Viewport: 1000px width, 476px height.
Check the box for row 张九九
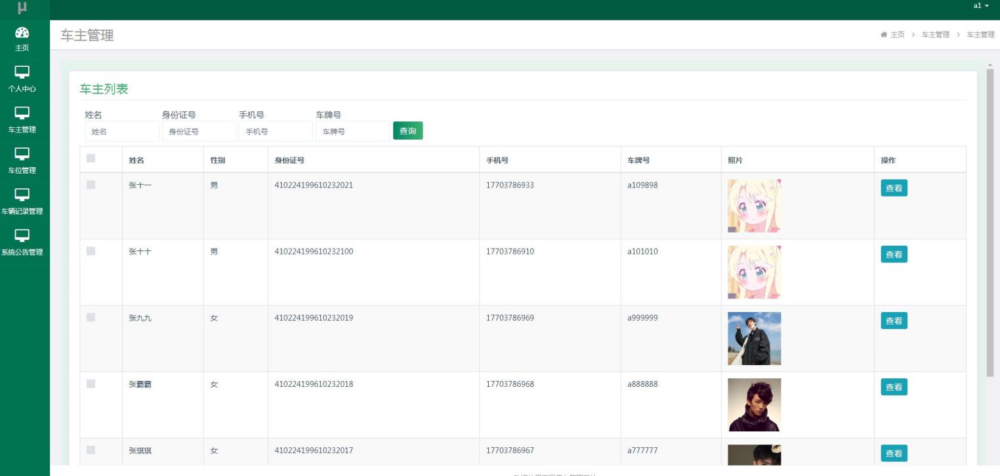point(91,317)
